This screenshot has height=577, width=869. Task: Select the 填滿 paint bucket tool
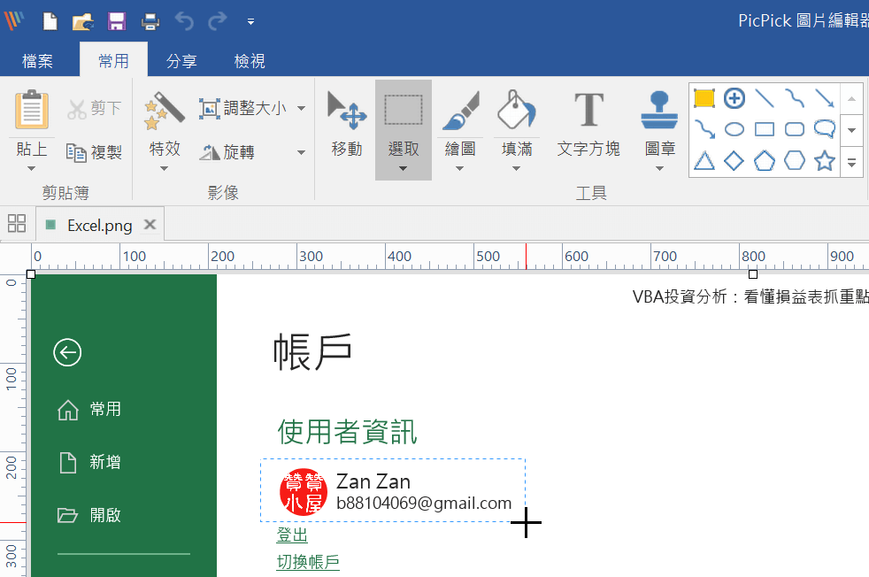(x=517, y=125)
